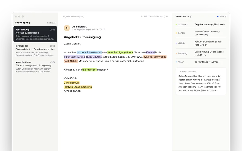The width and height of the screenshot is (242, 151).
Task: Click the green dot next to Anliegen
Action: pos(176,25)
